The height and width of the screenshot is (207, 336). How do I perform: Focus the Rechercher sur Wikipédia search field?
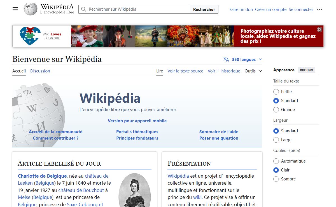(x=134, y=9)
